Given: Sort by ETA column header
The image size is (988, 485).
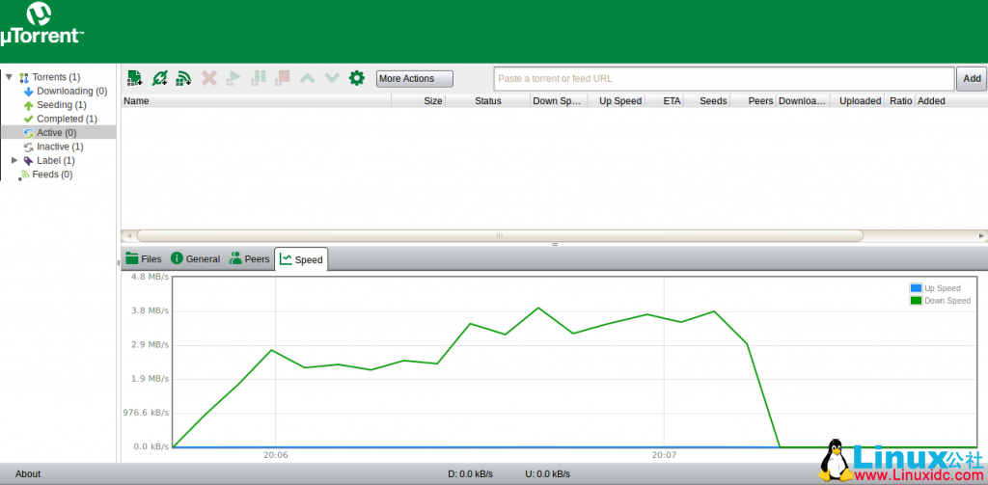Looking at the screenshot, I should pyautogui.click(x=664, y=101).
